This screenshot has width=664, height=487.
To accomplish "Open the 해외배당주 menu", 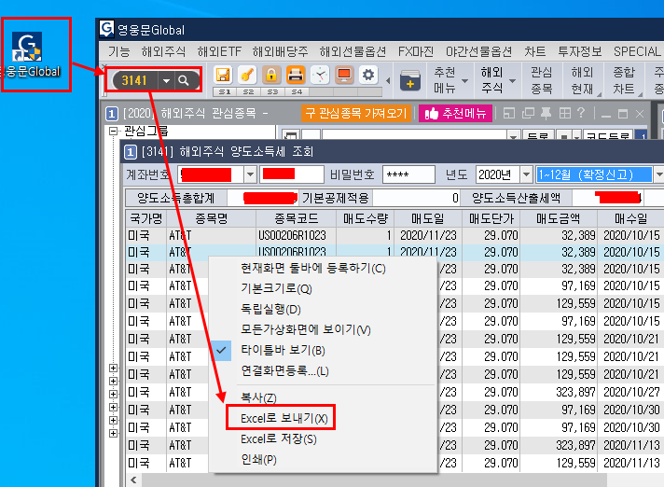I will point(280,51).
